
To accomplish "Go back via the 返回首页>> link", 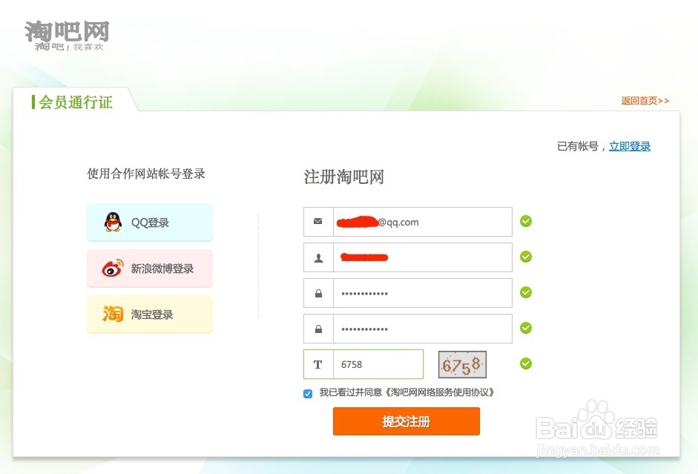I will (x=645, y=101).
